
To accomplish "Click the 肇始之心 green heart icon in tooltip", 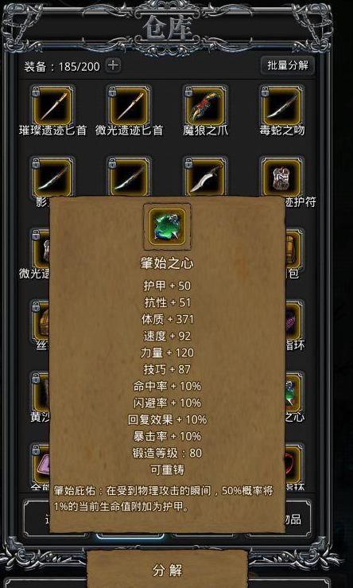I will [167, 227].
